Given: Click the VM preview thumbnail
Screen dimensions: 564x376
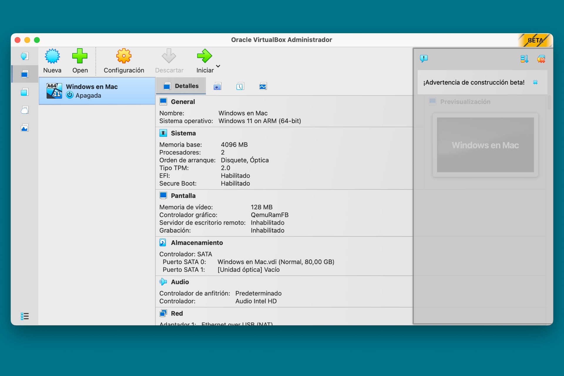Looking at the screenshot, I should [x=485, y=145].
